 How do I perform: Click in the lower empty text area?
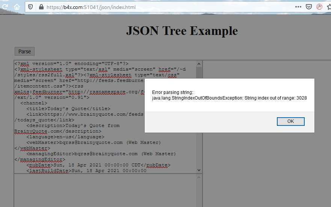coord(105,190)
